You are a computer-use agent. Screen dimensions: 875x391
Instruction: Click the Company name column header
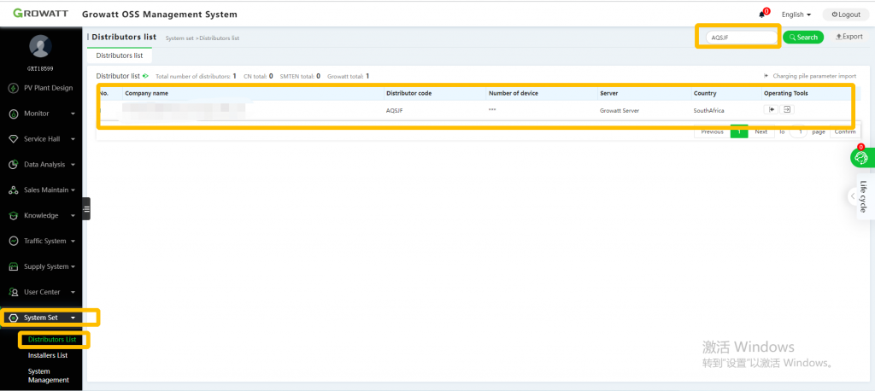147,93
